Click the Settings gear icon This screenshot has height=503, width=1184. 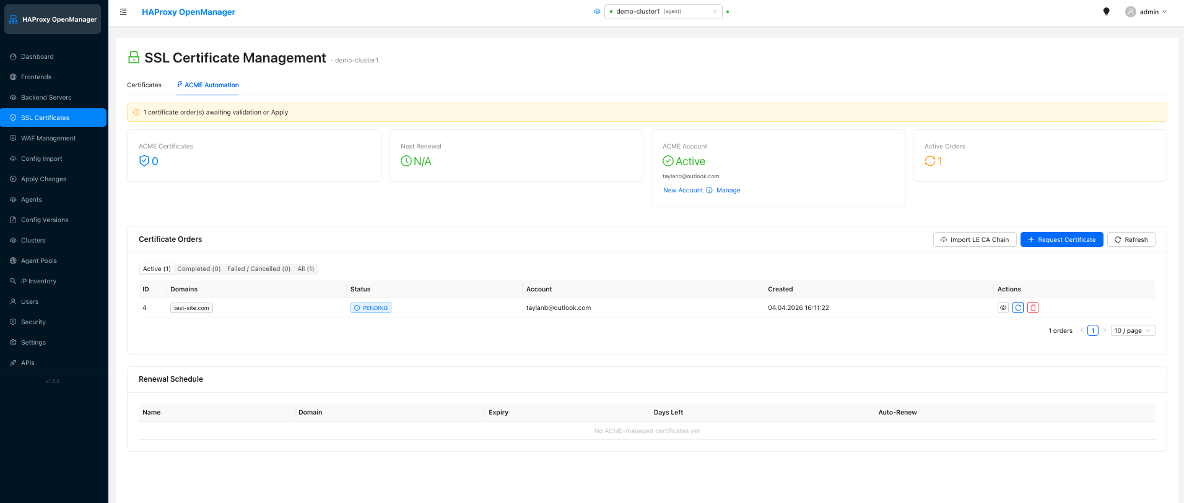point(13,342)
